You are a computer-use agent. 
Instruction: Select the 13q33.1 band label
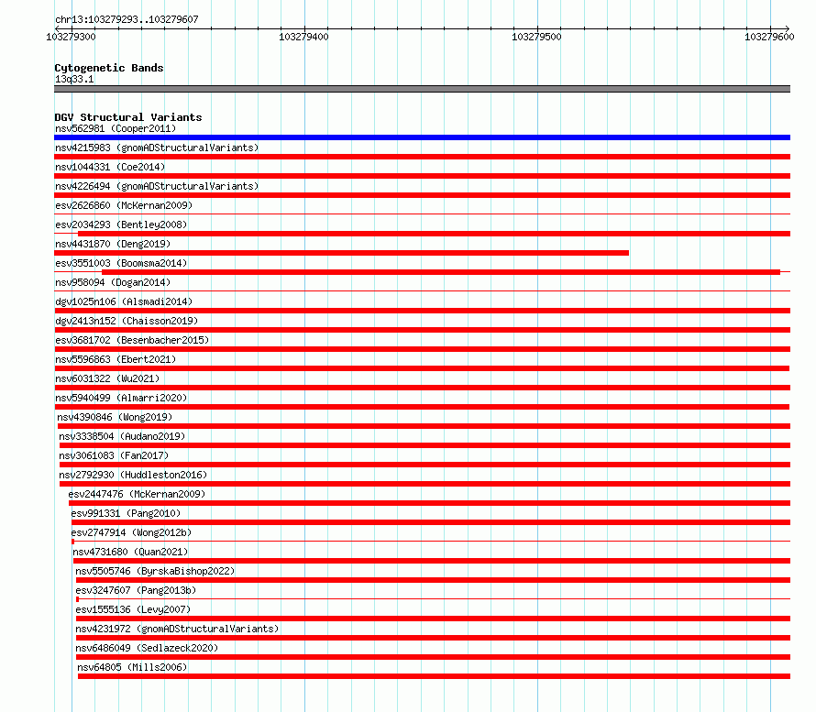pos(74,79)
